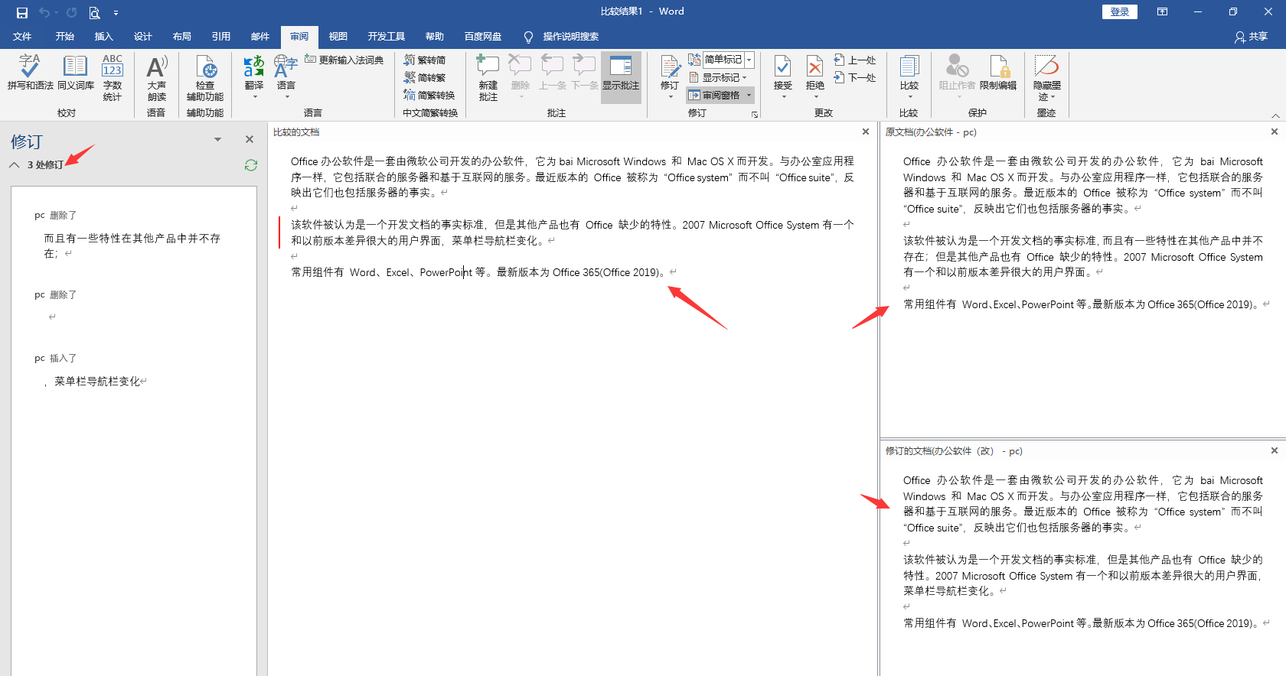
Task: Switch to the Insert (插入) tab
Action: (x=104, y=37)
